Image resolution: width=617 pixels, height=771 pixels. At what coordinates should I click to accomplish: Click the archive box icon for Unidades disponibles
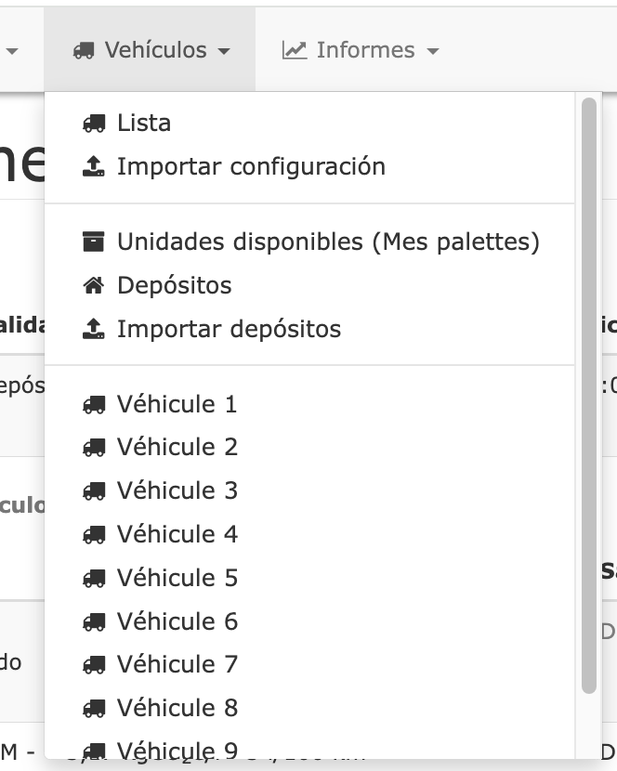coord(94,242)
